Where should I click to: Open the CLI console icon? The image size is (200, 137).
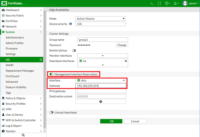(152, 3)
